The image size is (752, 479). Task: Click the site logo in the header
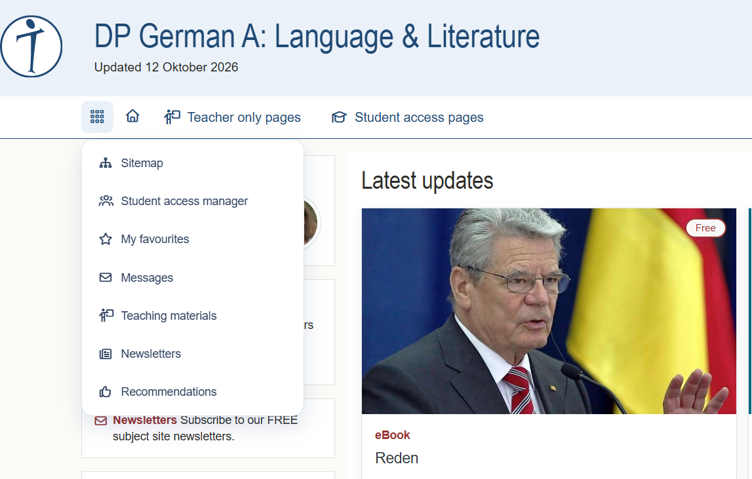click(x=31, y=47)
